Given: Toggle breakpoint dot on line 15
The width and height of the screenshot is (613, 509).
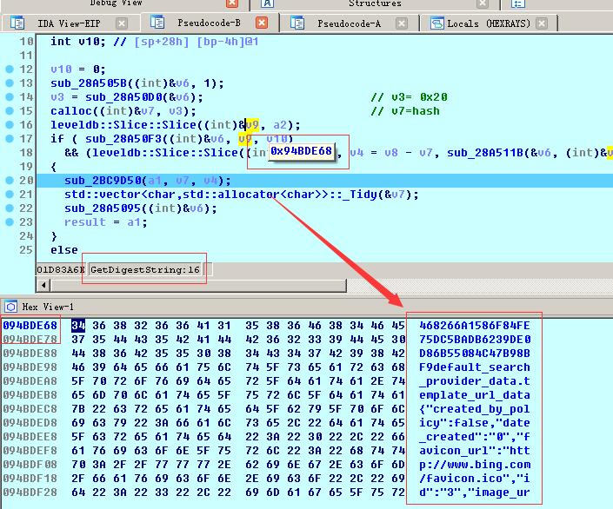Looking at the screenshot, I should click(10, 111).
